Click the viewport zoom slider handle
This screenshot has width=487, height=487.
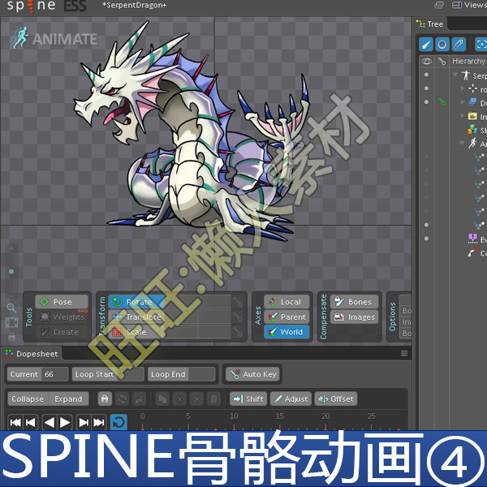tap(11, 272)
